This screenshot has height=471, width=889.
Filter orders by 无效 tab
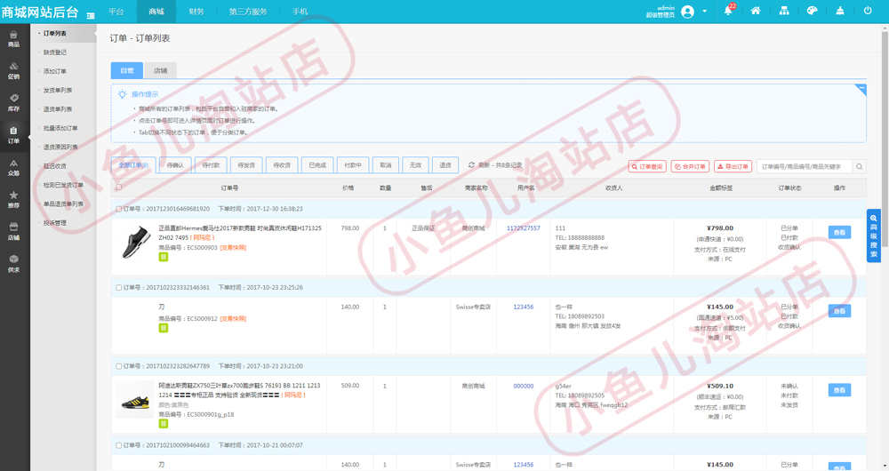415,165
